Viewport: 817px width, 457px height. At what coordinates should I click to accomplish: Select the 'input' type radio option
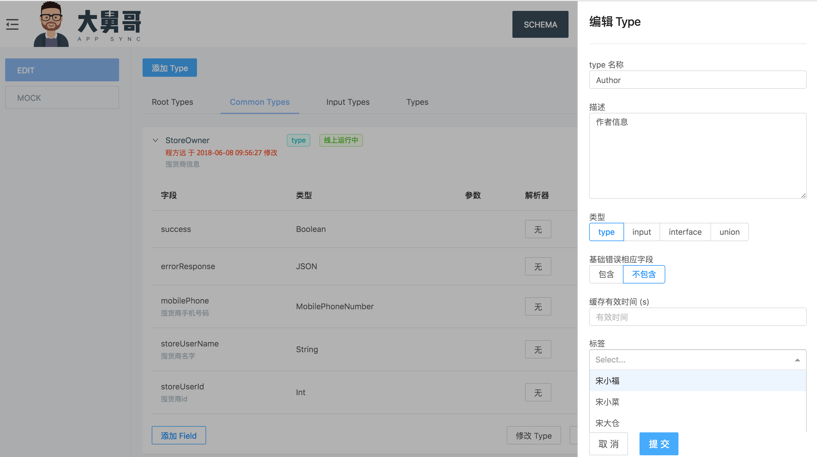641,232
